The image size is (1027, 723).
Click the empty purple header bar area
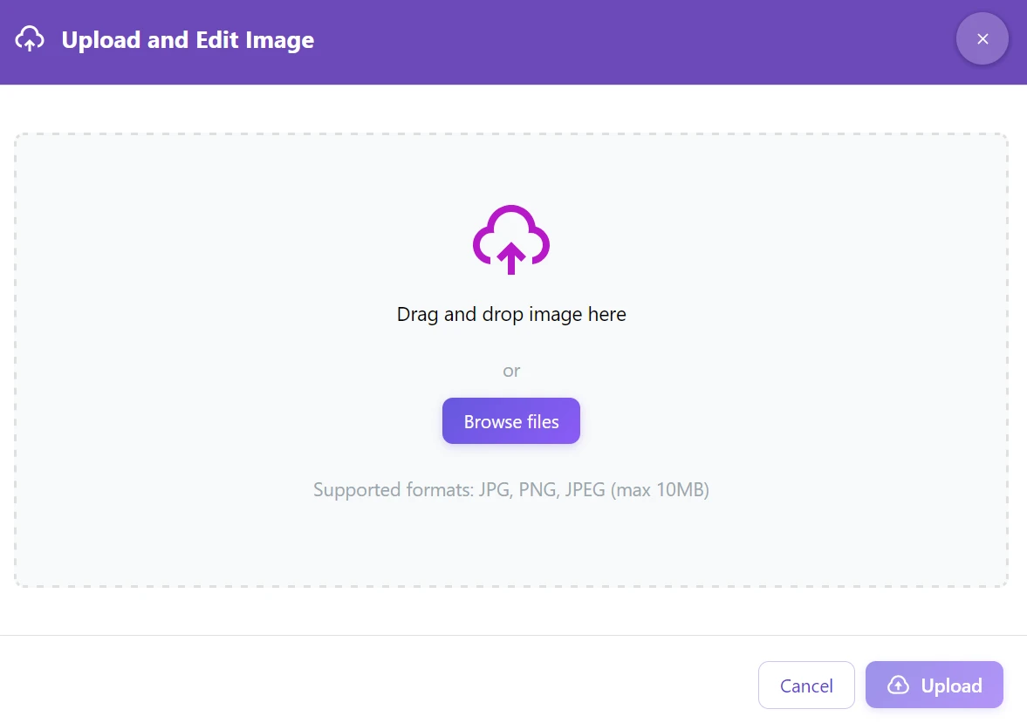(611, 40)
